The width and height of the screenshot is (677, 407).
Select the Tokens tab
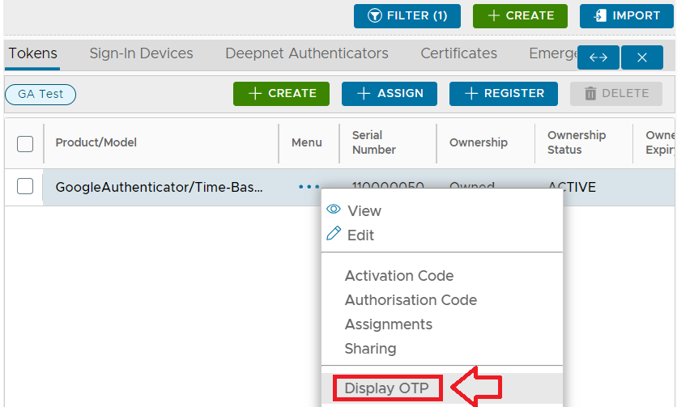tap(33, 54)
